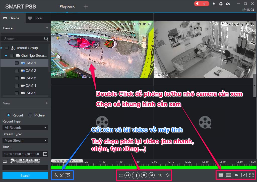Select the CAM 1 video window
This screenshot has width=257, height=182.
pos(102,49)
